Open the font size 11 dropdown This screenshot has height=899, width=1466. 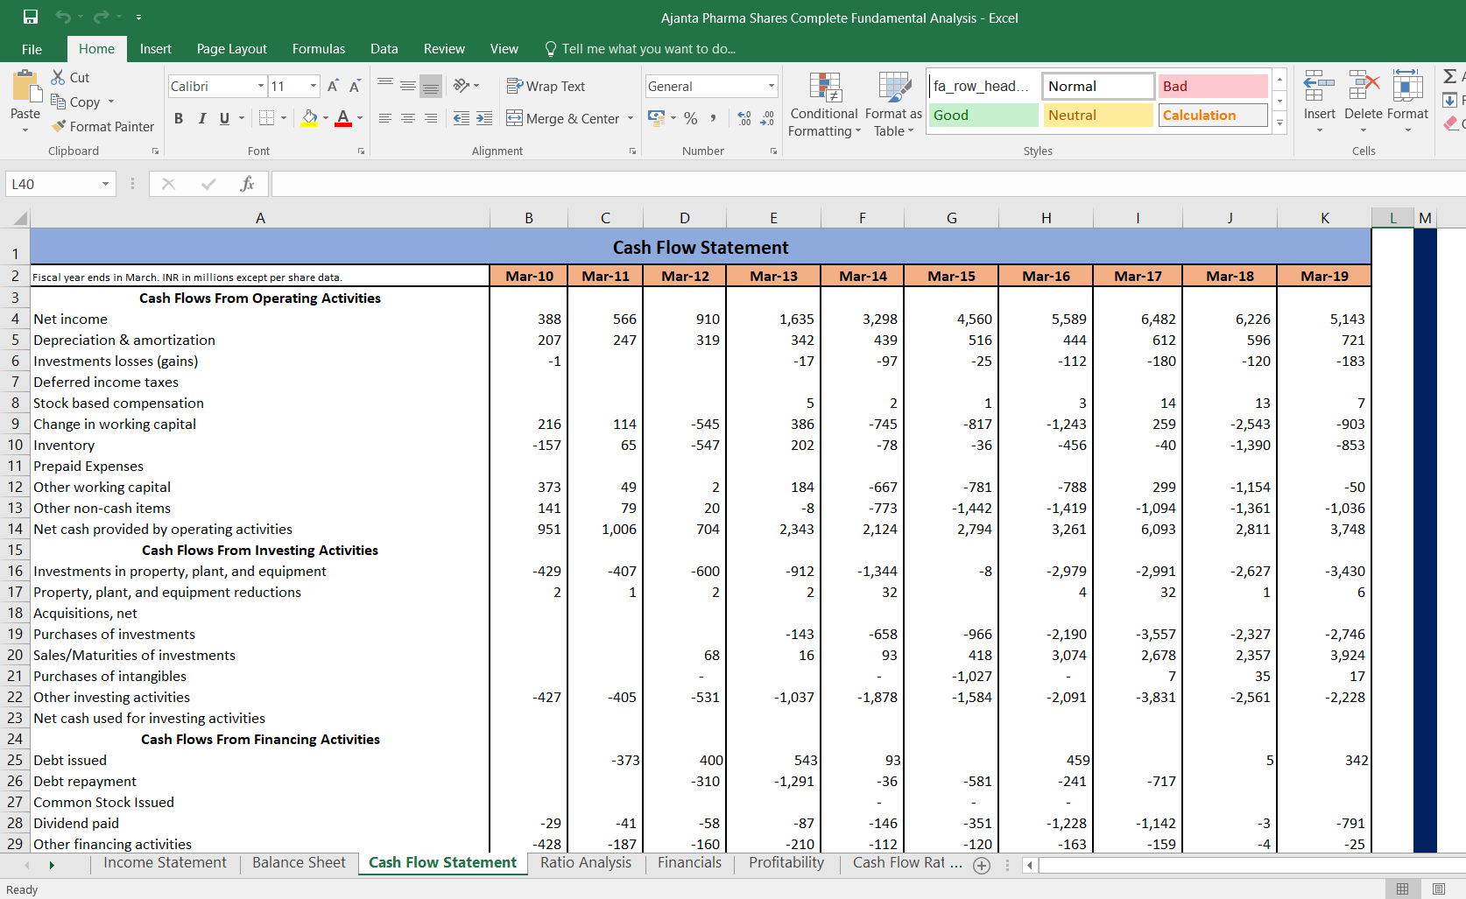click(314, 86)
